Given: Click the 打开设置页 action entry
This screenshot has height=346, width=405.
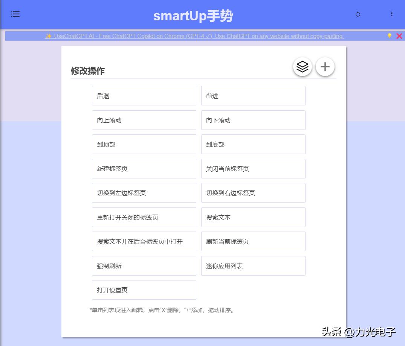Looking at the screenshot, I should [x=144, y=290].
